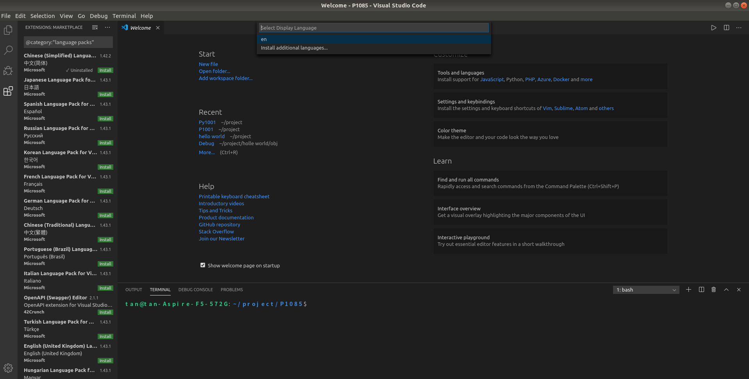Image resolution: width=749 pixels, height=379 pixels.
Task: Maximize the panel with the chevron icon
Action: [726, 289]
